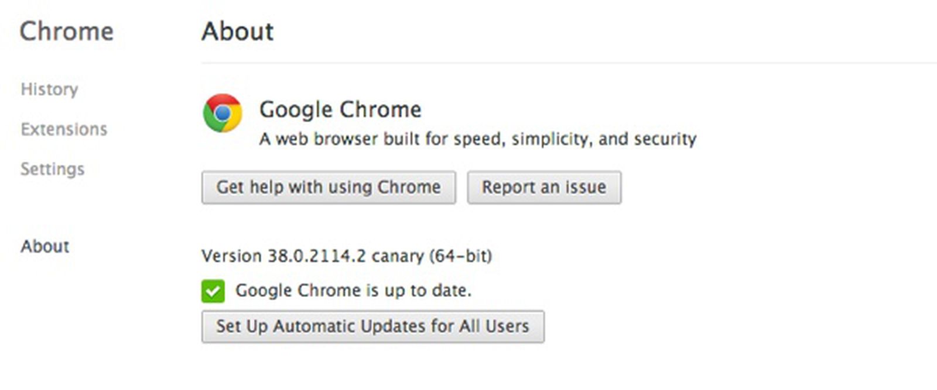Image resolution: width=937 pixels, height=390 pixels.
Task: Click the up-to-date status message
Action: coord(353,289)
